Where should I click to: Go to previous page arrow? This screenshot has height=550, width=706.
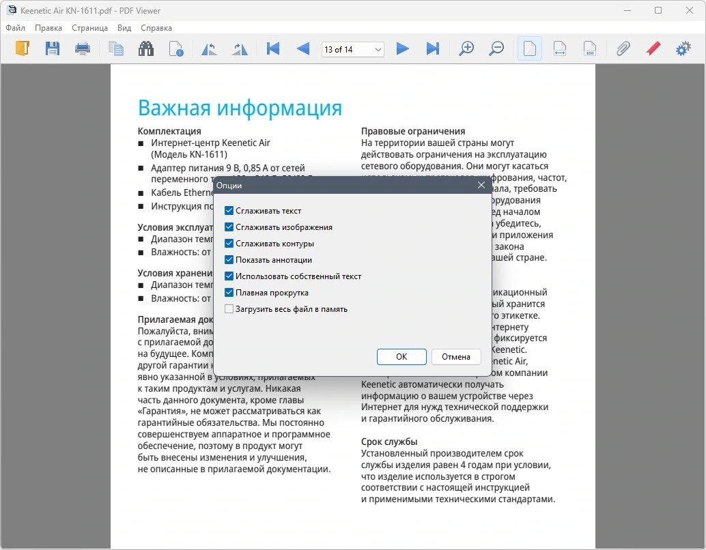click(x=303, y=48)
